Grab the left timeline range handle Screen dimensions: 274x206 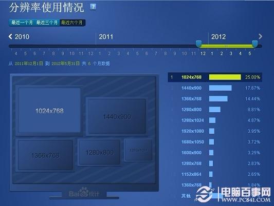pyautogui.click(x=198, y=44)
